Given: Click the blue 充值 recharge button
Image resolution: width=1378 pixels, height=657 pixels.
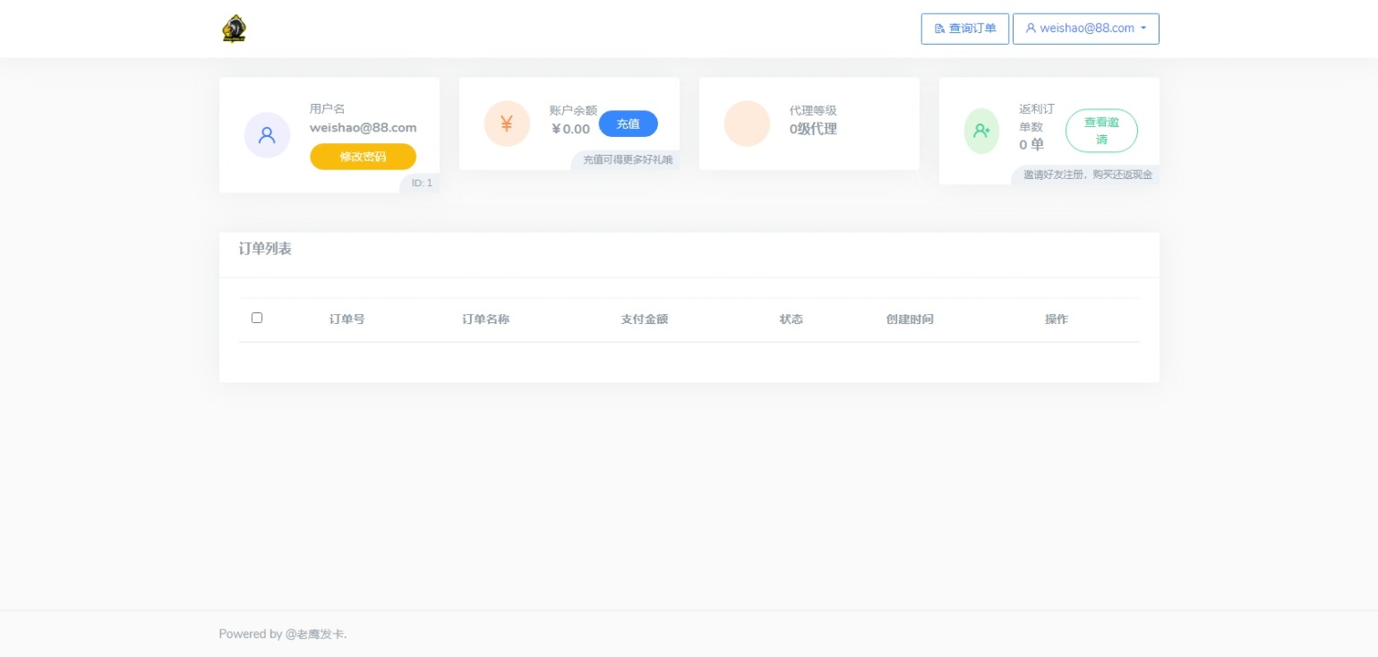Looking at the screenshot, I should (628, 124).
